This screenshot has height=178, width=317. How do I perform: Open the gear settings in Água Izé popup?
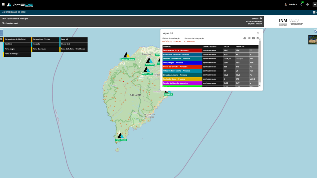pos(258,38)
